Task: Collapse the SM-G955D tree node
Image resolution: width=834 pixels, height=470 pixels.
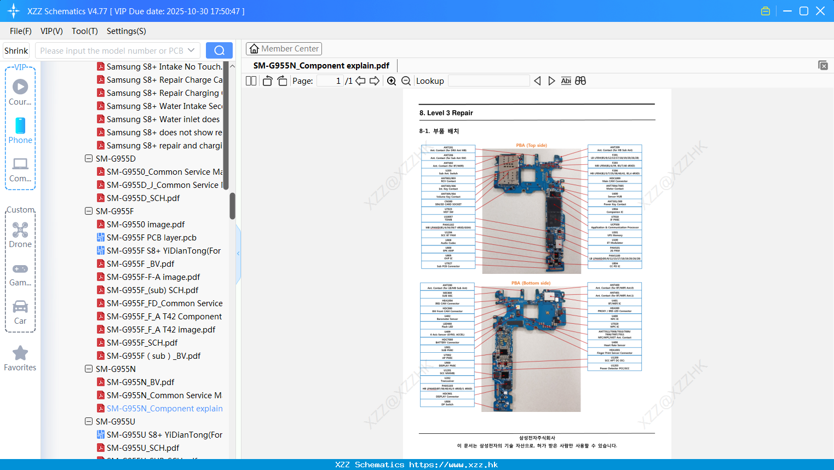Action: 89,158
